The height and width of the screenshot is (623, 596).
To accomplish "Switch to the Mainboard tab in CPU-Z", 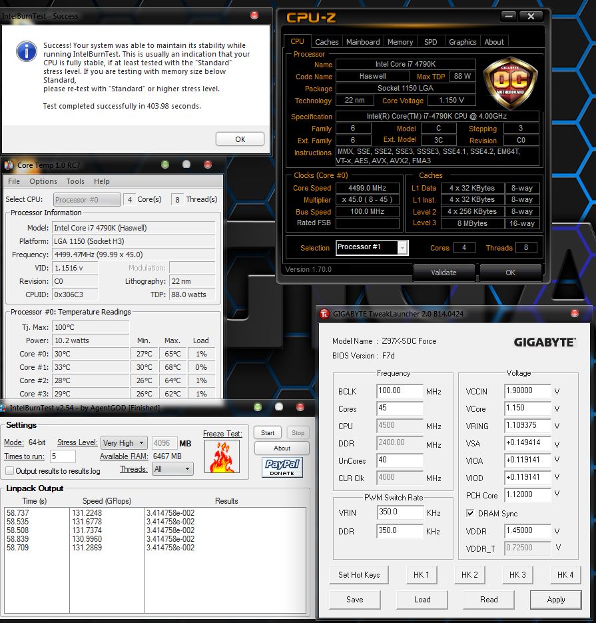I will pyautogui.click(x=363, y=42).
